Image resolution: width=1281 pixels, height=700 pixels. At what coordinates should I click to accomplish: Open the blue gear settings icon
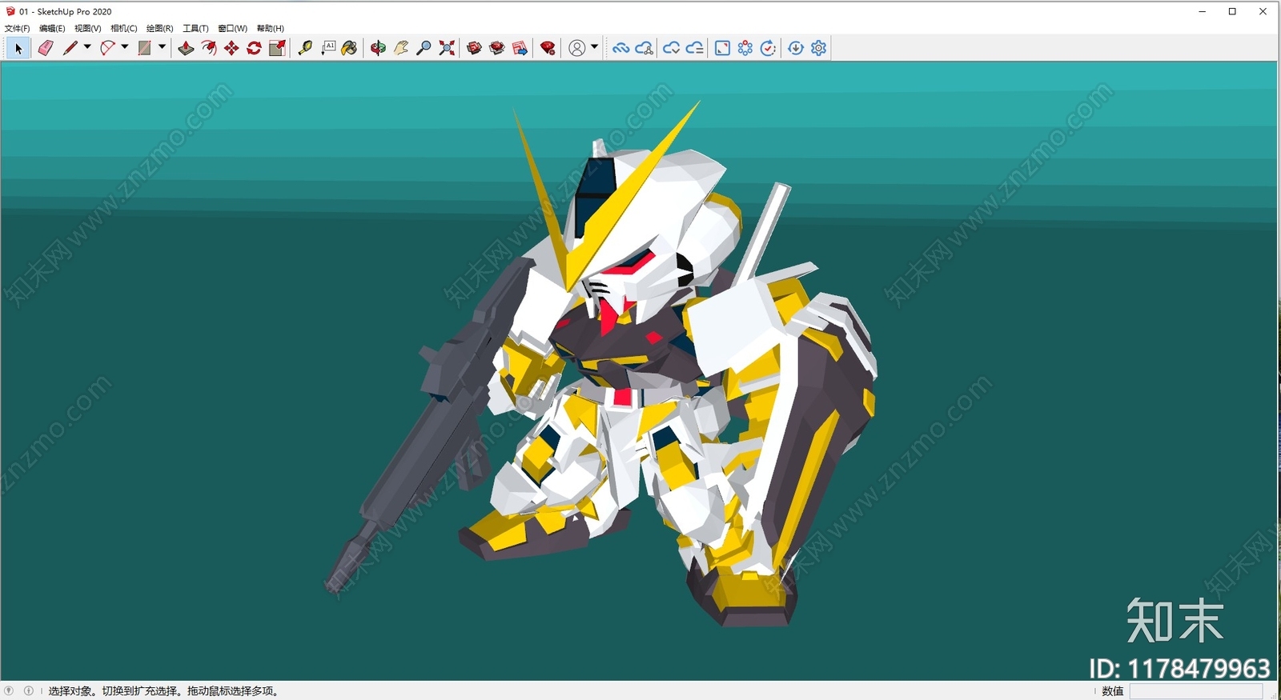[x=818, y=48]
